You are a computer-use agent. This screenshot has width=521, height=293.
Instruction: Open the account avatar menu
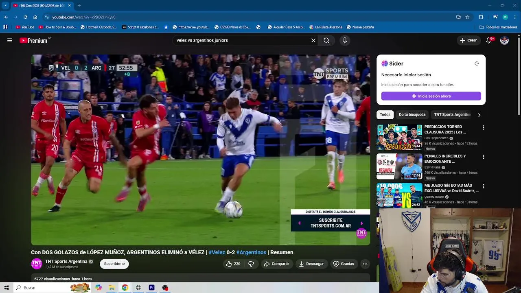(x=504, y=40)
